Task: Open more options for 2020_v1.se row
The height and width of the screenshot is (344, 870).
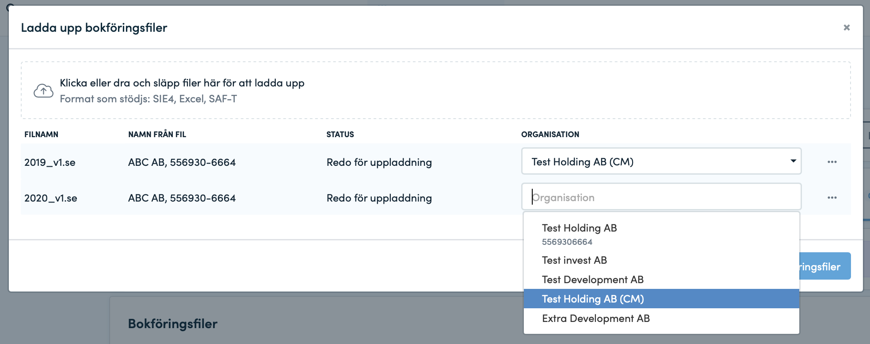Action: (x=832, y=198)
